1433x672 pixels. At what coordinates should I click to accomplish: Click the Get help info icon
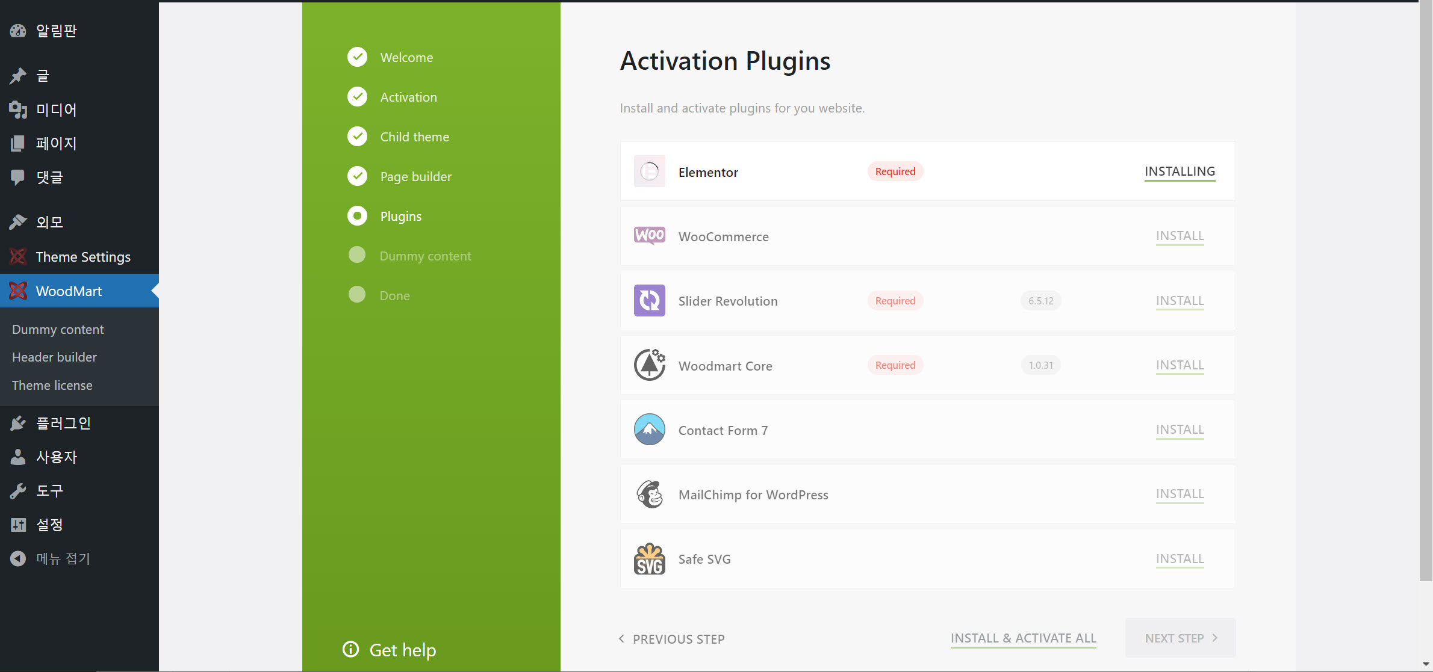pos(350,649)
